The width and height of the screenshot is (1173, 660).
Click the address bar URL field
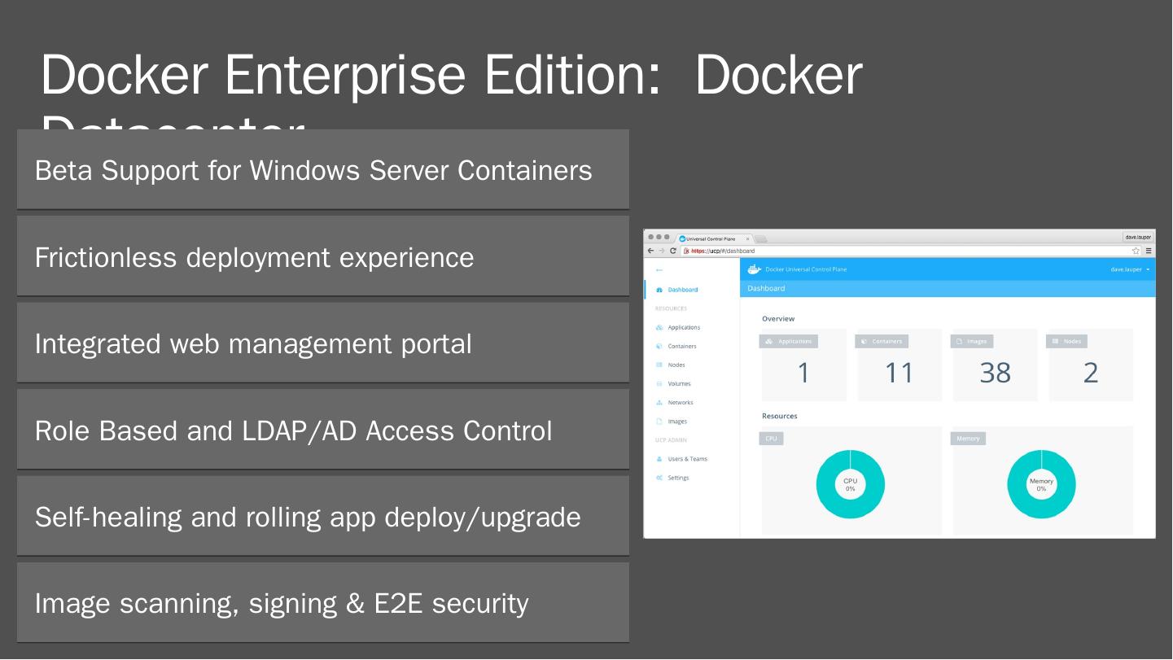(910, 251)
